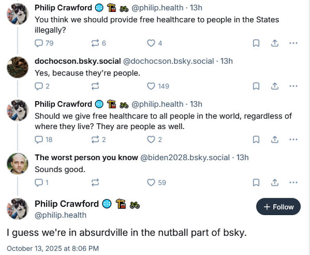Image resolution: width=310 pixels, height=255 pixels.
Task: Click Philip Crawford's avatar on main post
Action: click(18, 209)
